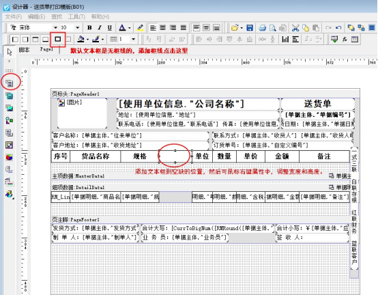The width and height of the screenshot is (378, 295).
Task: Open the 文件(F) menu
Action: [x=14, y=16]
